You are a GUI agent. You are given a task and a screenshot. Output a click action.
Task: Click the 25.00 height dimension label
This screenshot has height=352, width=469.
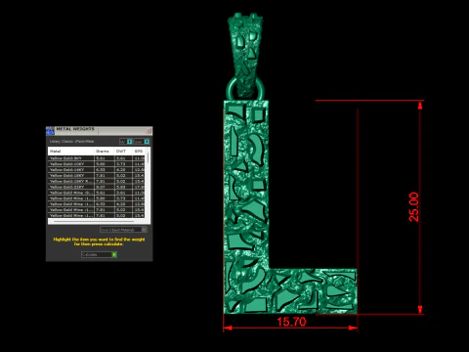pos(413,207)
